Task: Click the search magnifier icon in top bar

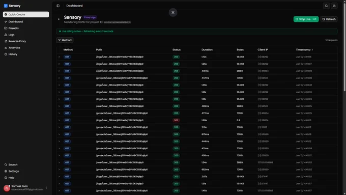Action: pos(326,6)
